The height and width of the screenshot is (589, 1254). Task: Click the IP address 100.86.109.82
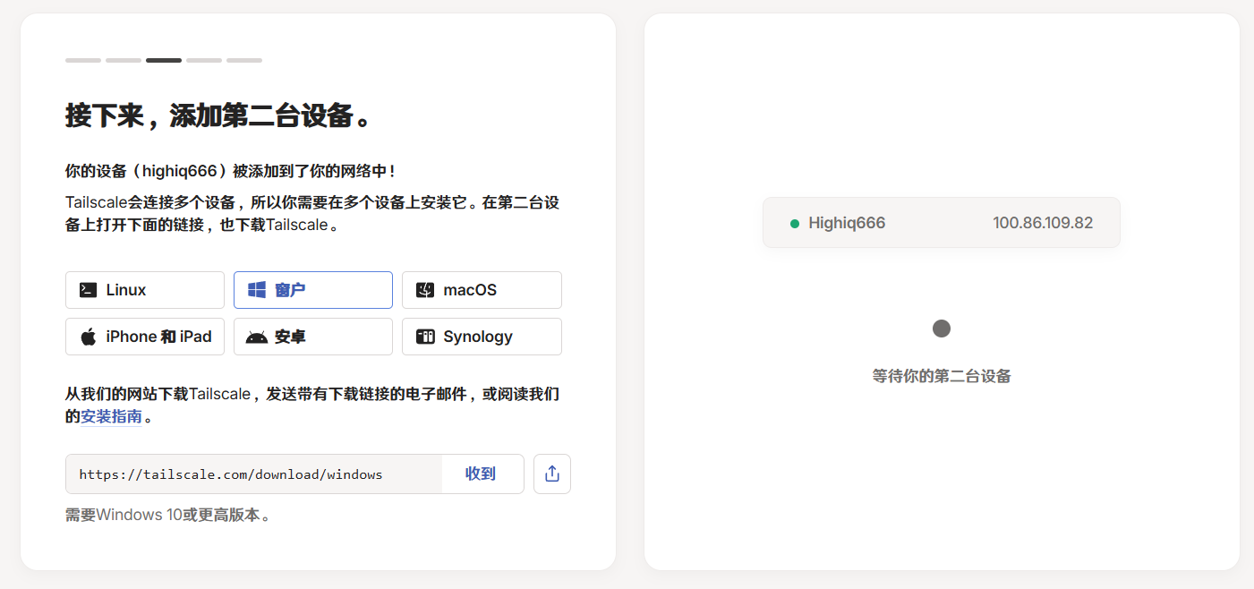click(x=1043, y=223)
